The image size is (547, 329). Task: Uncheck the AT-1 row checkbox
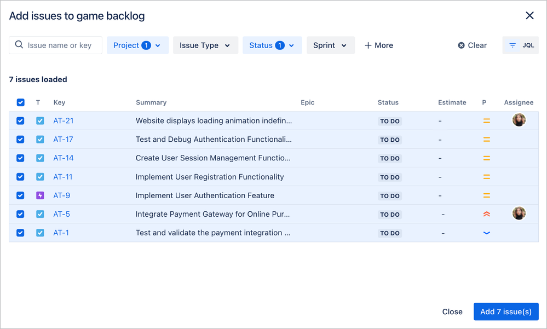pyautogui.click(x=20, y=233)
